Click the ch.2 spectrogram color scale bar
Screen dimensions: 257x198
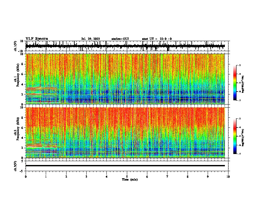(235, 136)
